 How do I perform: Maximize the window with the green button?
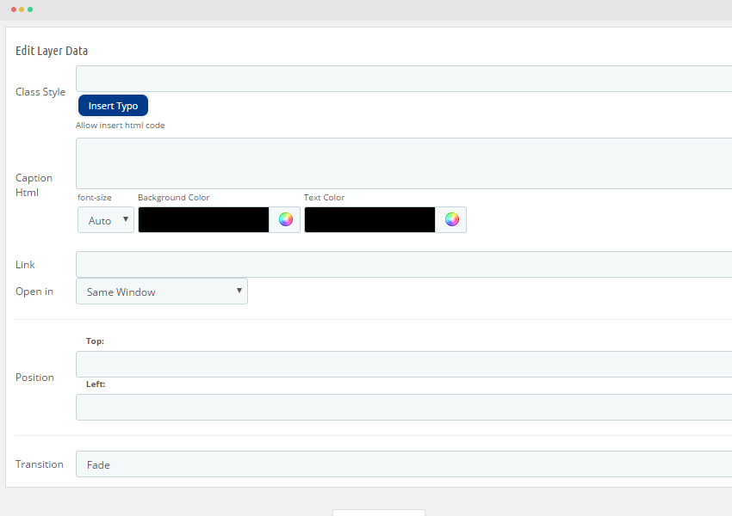pyautogui.click(x=30, y=9)
